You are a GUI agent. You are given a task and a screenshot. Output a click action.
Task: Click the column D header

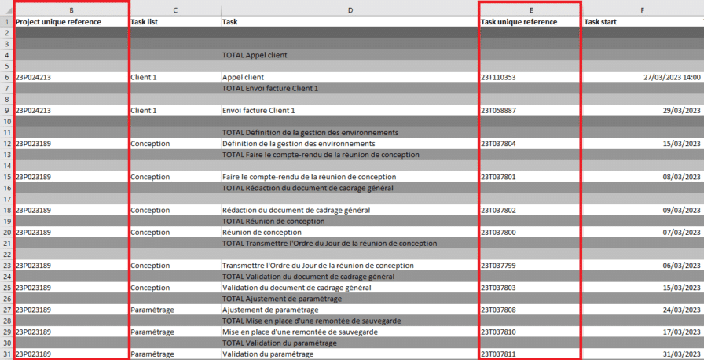coord(350,10)
